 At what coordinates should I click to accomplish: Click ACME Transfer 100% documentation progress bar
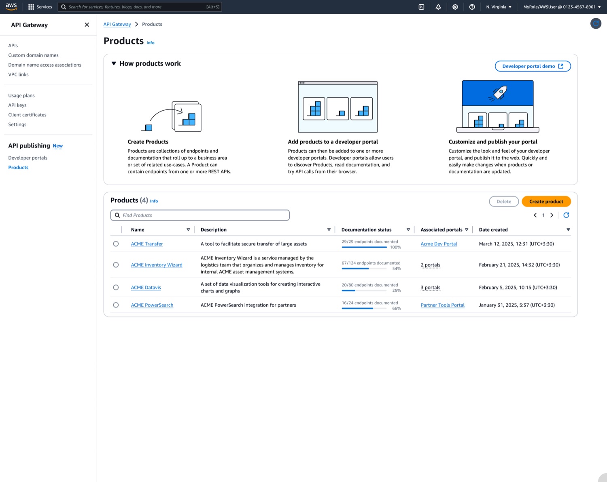[x=364, y=247]
